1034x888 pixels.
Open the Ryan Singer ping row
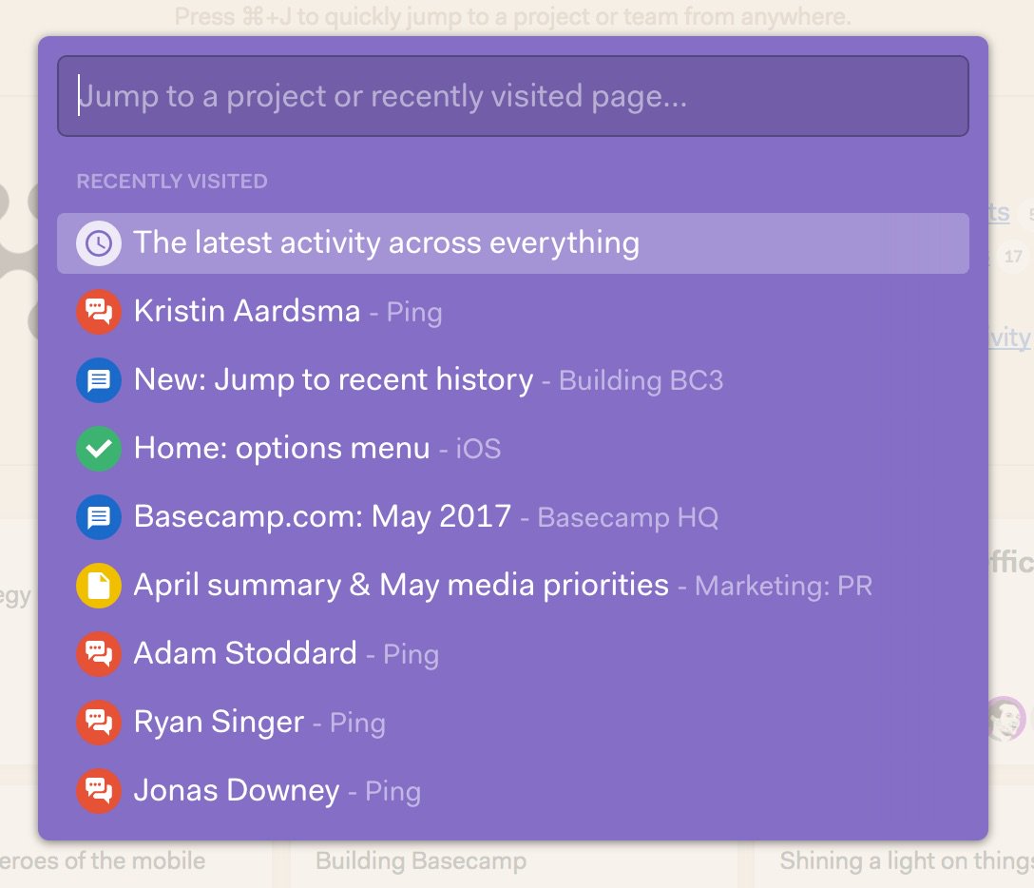pyautogui.click(x=513, y=724)
